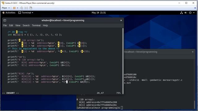Open the Terminal menu in menu bar
198x111 pixels.
(x=36, y=25)
